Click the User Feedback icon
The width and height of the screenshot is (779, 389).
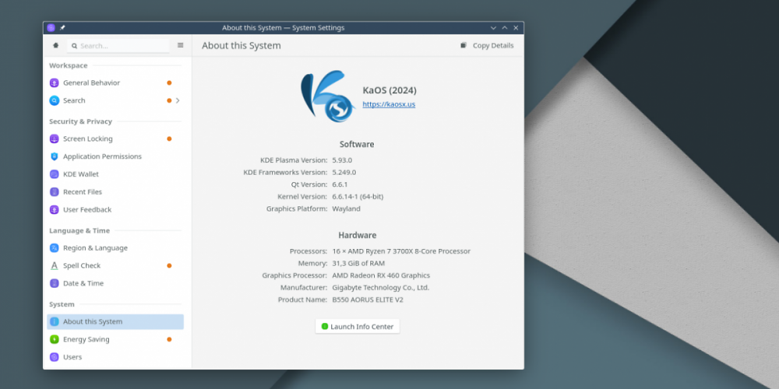point(55,210)
